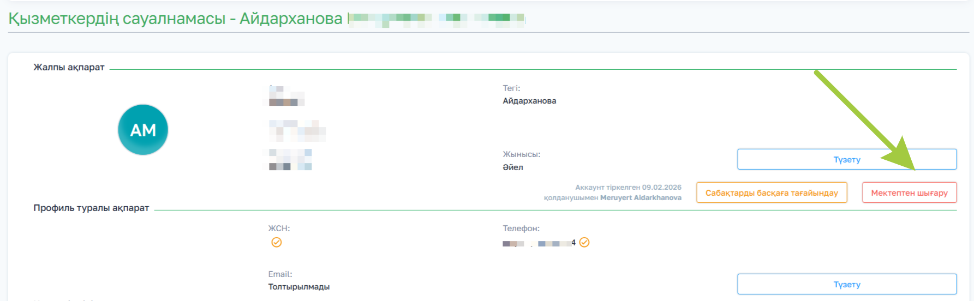Click the Түзету button beside the Email field
The width and height of the screenshot is (974, 301).
(847, 284)
